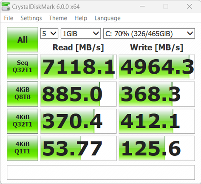Expand the test count dropdown showing 5

point(49,34)
